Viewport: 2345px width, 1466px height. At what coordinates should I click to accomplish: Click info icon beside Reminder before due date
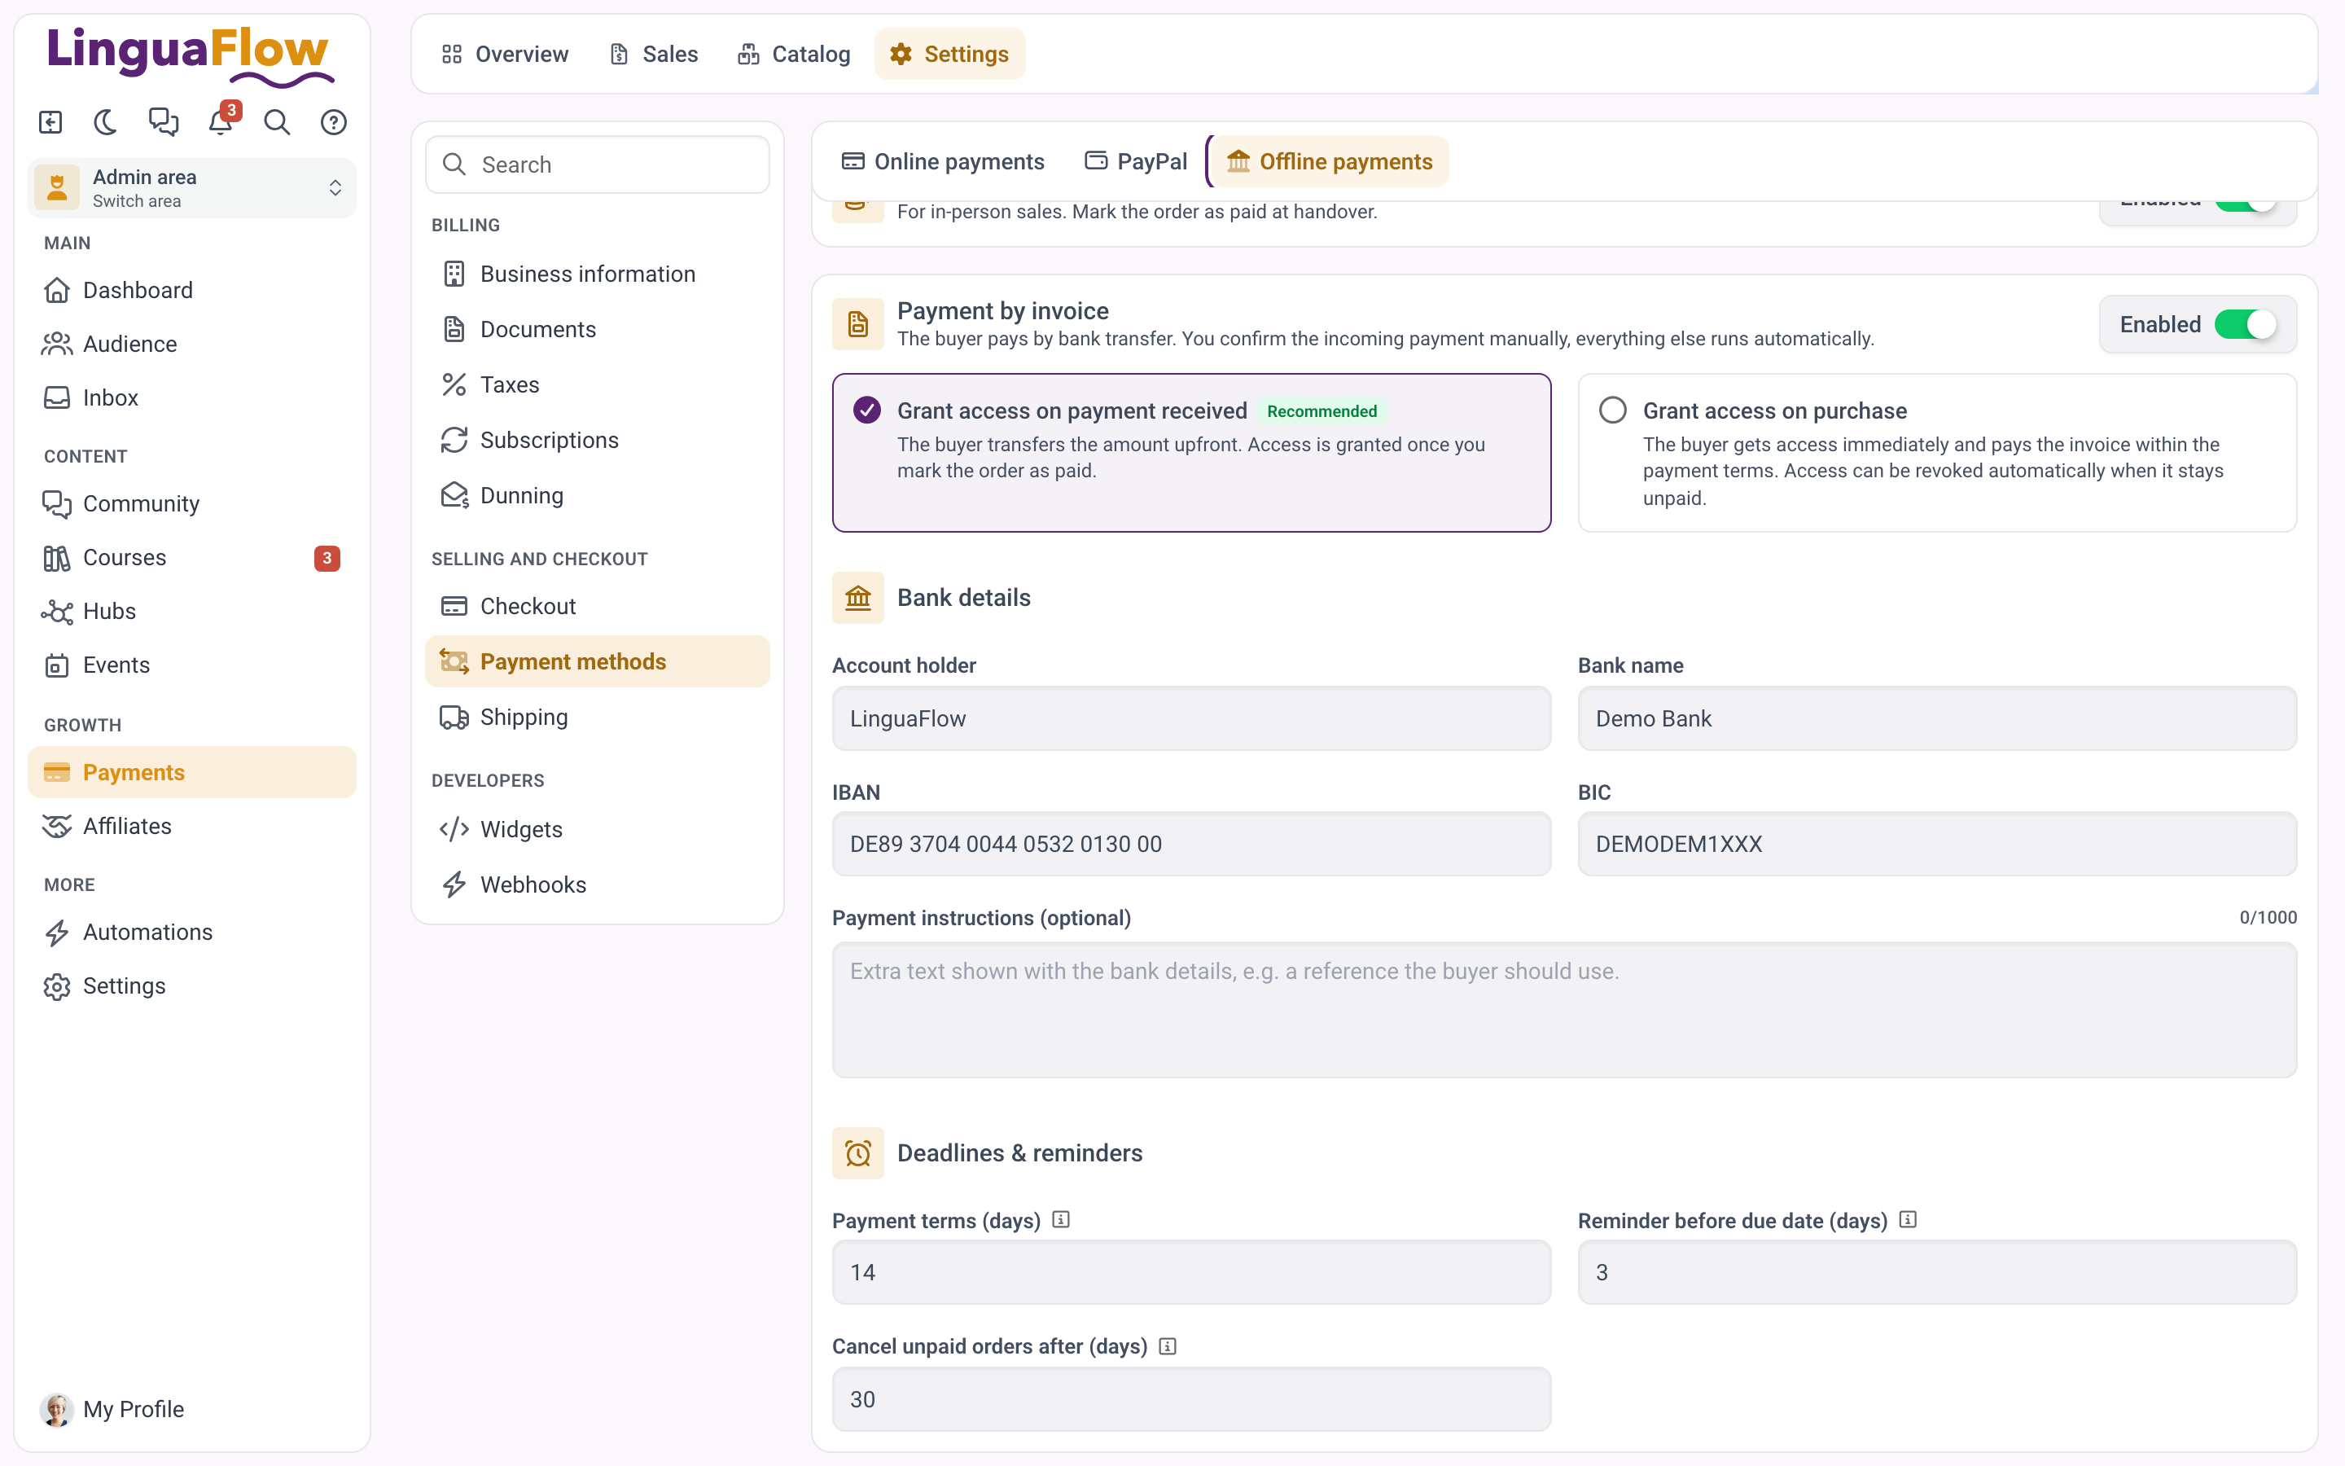pos(1908,1220)
